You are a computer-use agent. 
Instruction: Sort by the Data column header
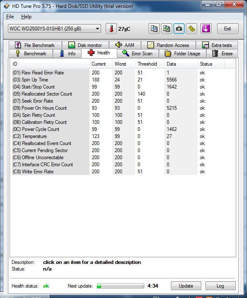pyautogui.click(x=180, y=64)
